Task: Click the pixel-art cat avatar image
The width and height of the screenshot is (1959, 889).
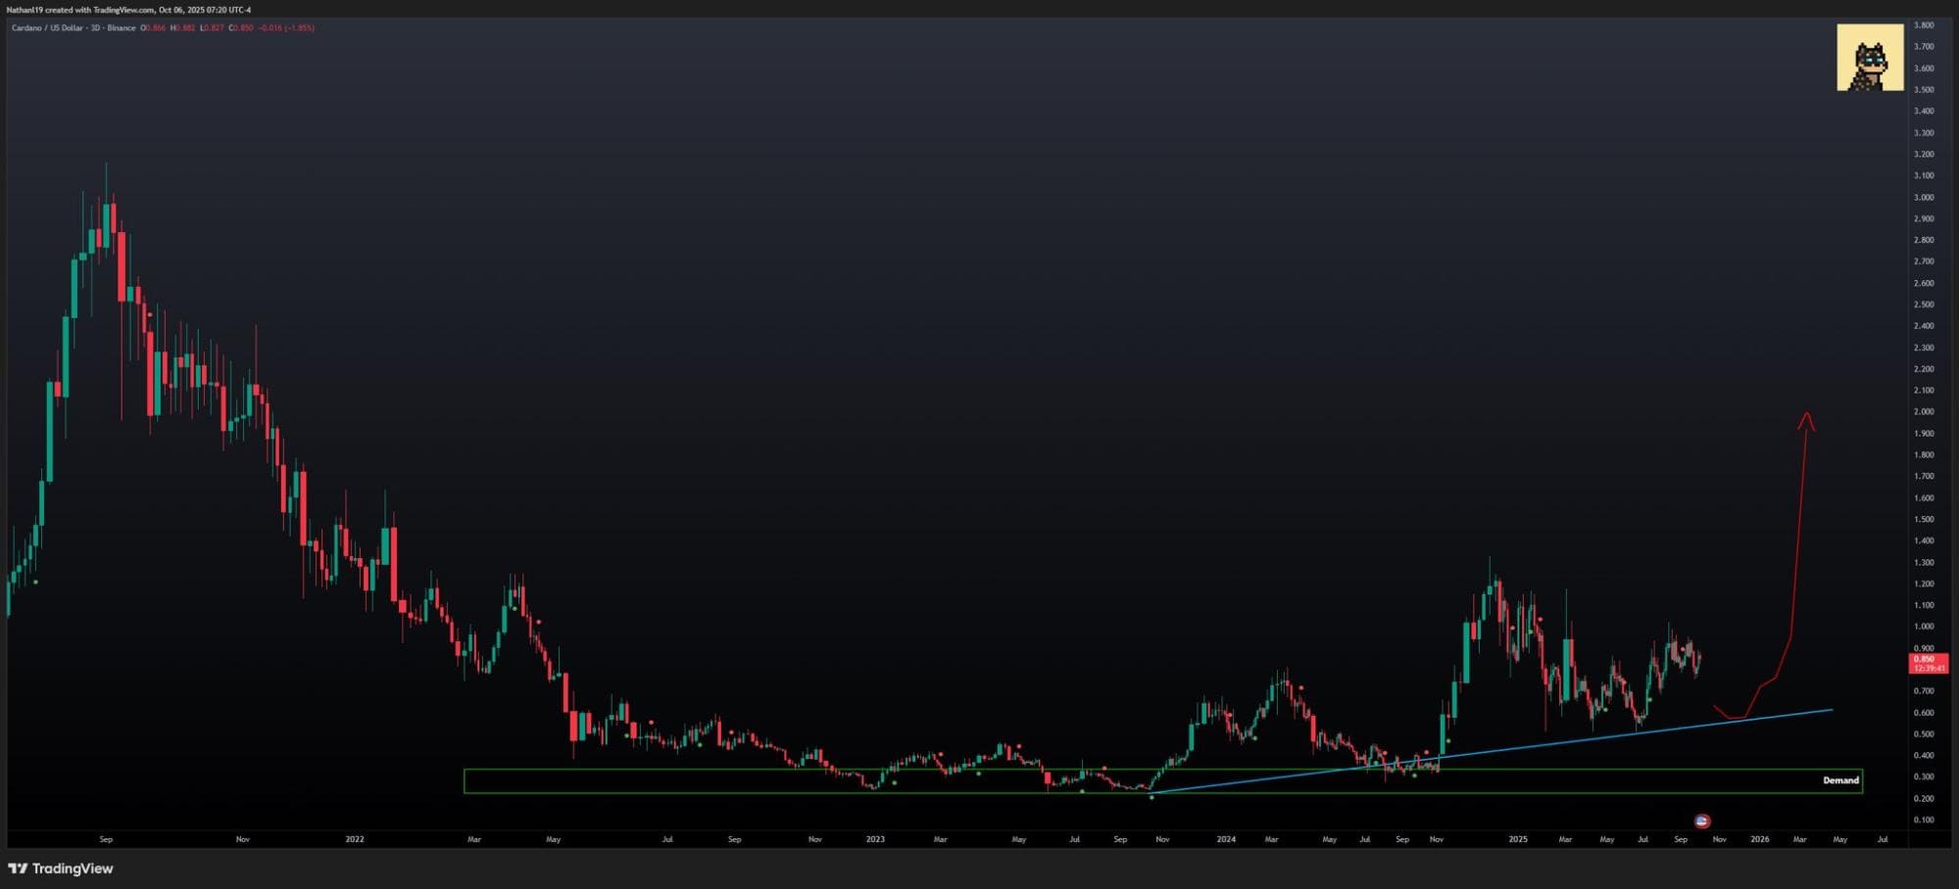Action: click(1869, 58)
